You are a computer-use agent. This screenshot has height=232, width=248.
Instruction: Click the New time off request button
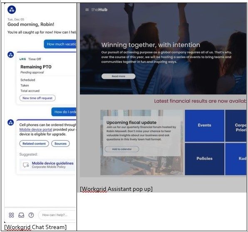tap(37, 98)
